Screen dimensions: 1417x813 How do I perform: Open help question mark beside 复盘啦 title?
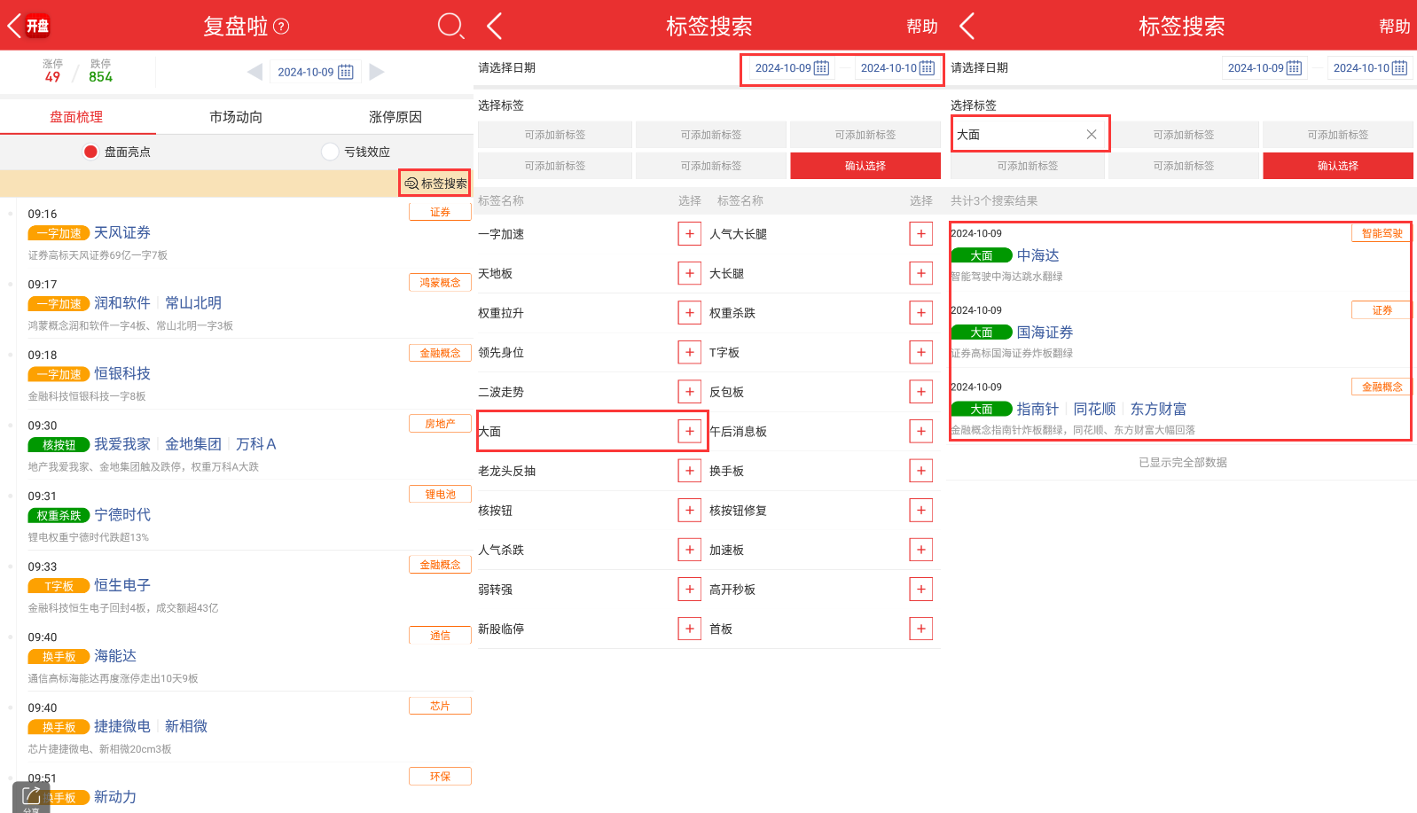pyautogui.click(x=281, y=27)
